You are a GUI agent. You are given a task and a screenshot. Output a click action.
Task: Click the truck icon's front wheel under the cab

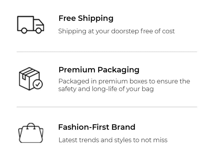tap(38, 30)
